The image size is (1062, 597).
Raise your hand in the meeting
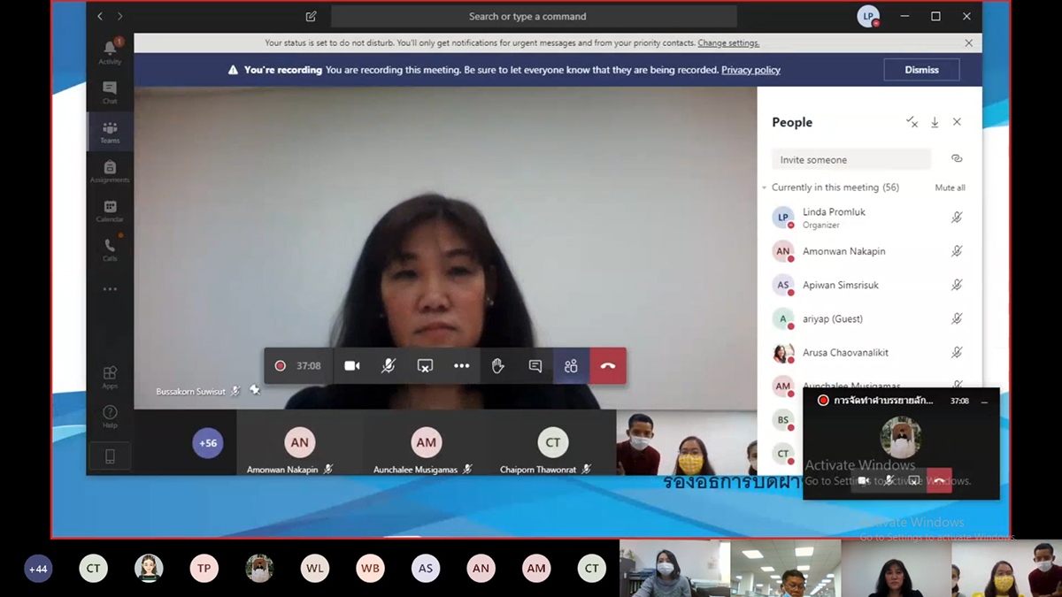[498, 366]
